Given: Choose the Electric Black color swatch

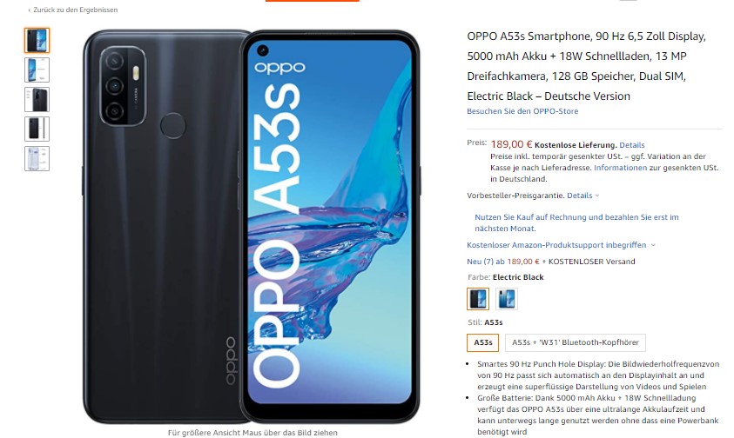Looking at the screenshot, I should 478,299.
